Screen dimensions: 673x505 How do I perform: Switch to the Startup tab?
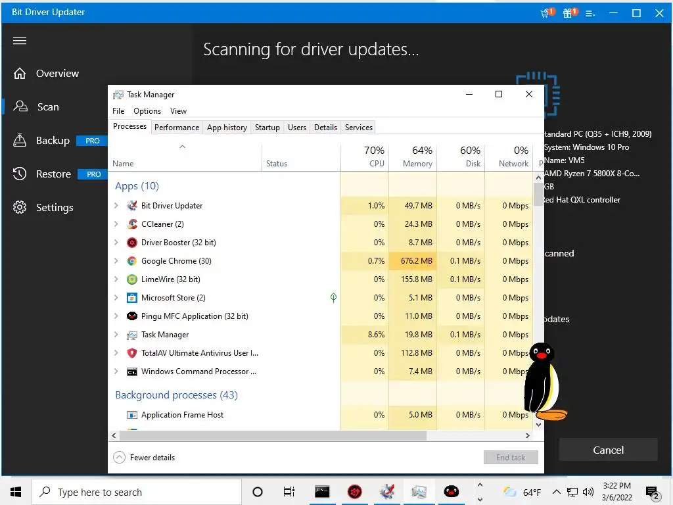(267, 128)
